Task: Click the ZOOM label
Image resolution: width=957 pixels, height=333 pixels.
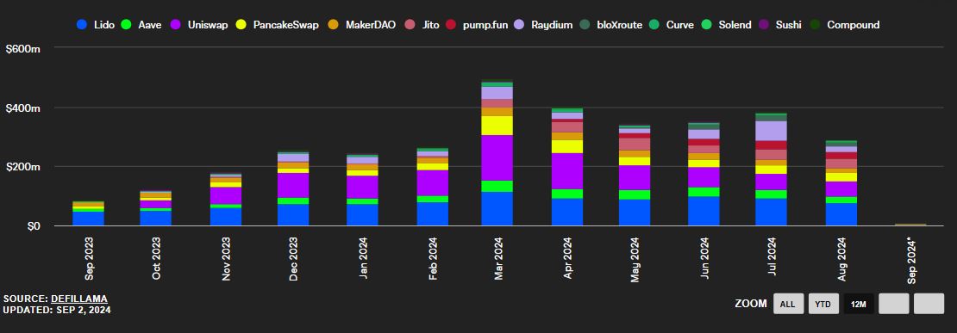Action: click(x=751, y=304)
